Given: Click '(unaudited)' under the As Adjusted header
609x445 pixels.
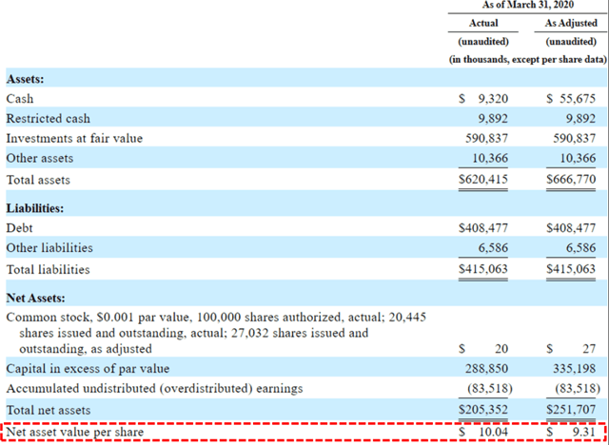Looking at the screenshot, I should point(571,42).
